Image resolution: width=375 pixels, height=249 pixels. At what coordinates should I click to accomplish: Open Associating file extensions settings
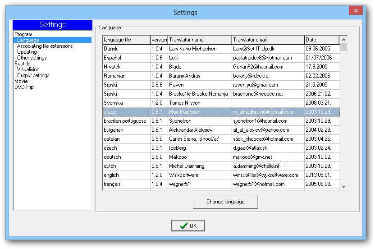click(45, 46)
